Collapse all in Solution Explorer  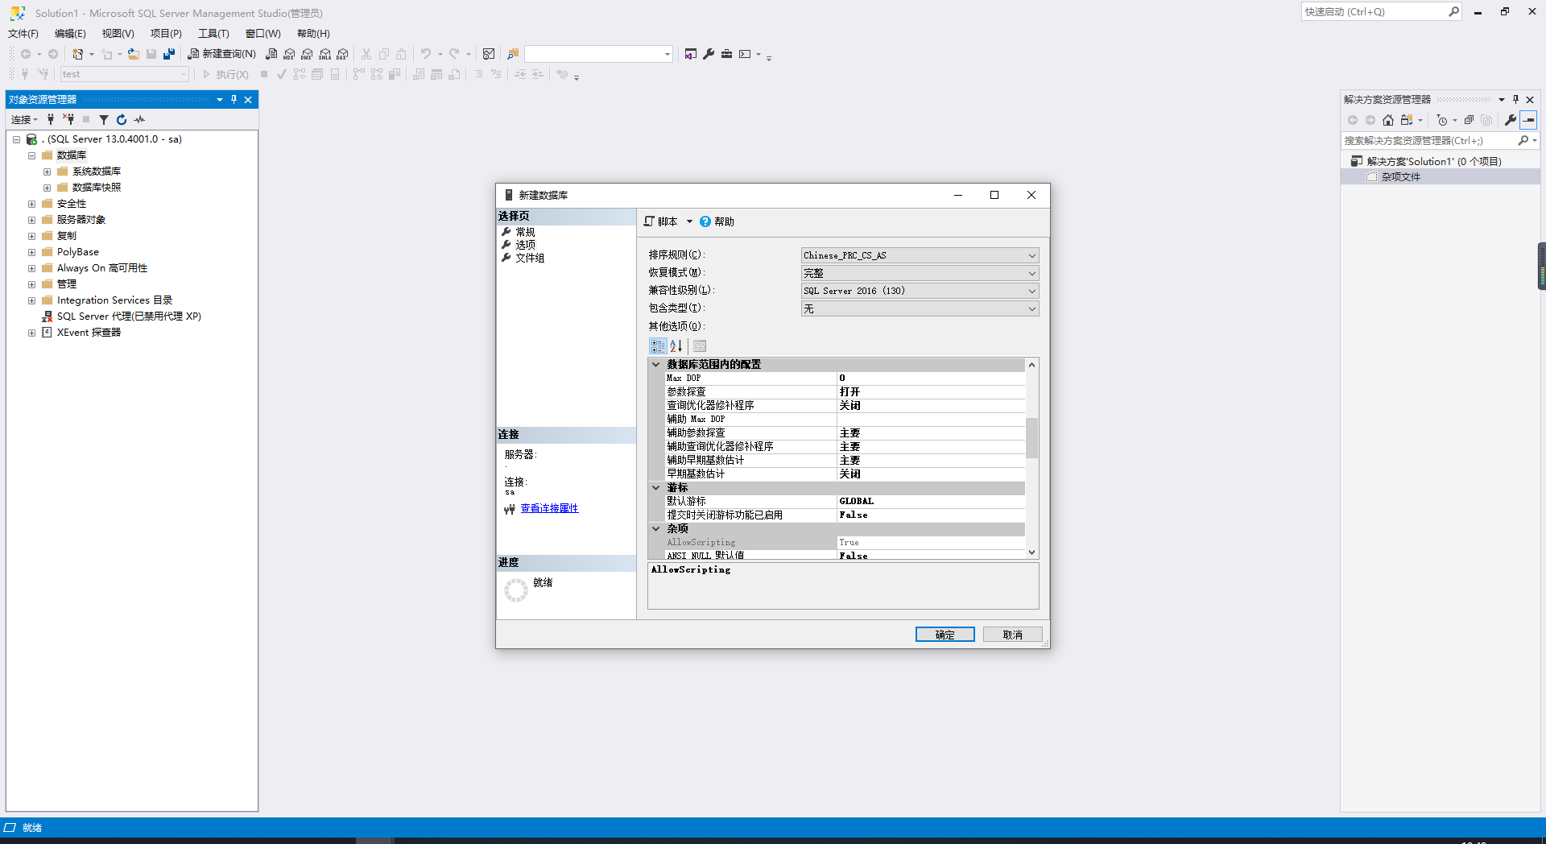tap(1469, 120)
